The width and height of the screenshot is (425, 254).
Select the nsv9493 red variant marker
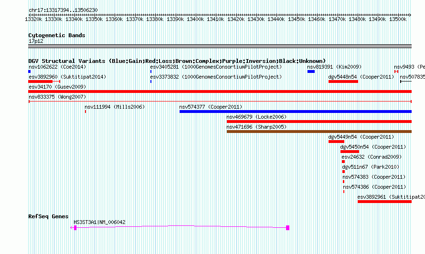click(x=396, y=71)
